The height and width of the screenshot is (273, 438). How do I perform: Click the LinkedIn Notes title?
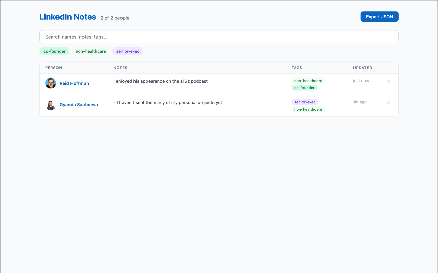[68, 17]
